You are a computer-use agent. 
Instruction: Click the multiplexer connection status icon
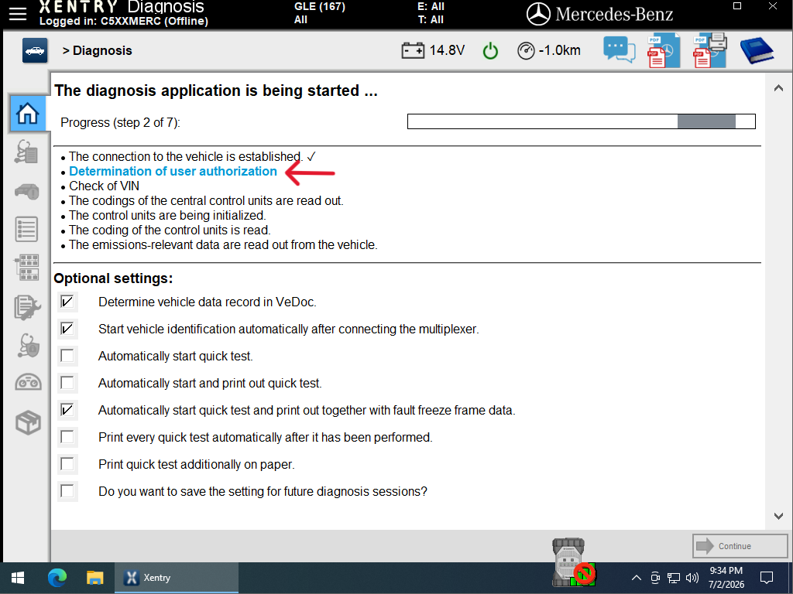pos(572,562)
